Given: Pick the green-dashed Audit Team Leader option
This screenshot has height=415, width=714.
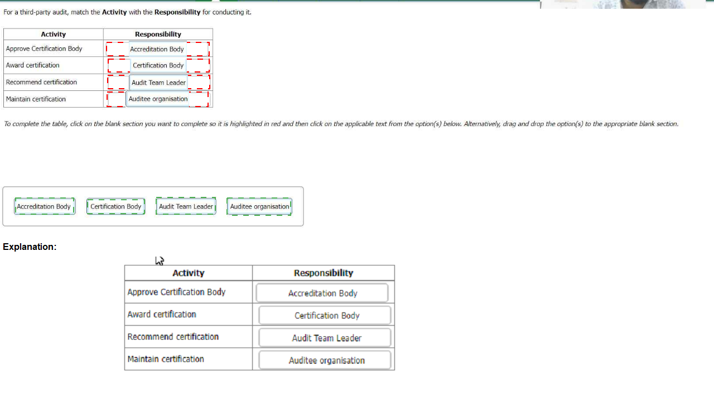Looking at the screenshot, I should tap(186, 206).
